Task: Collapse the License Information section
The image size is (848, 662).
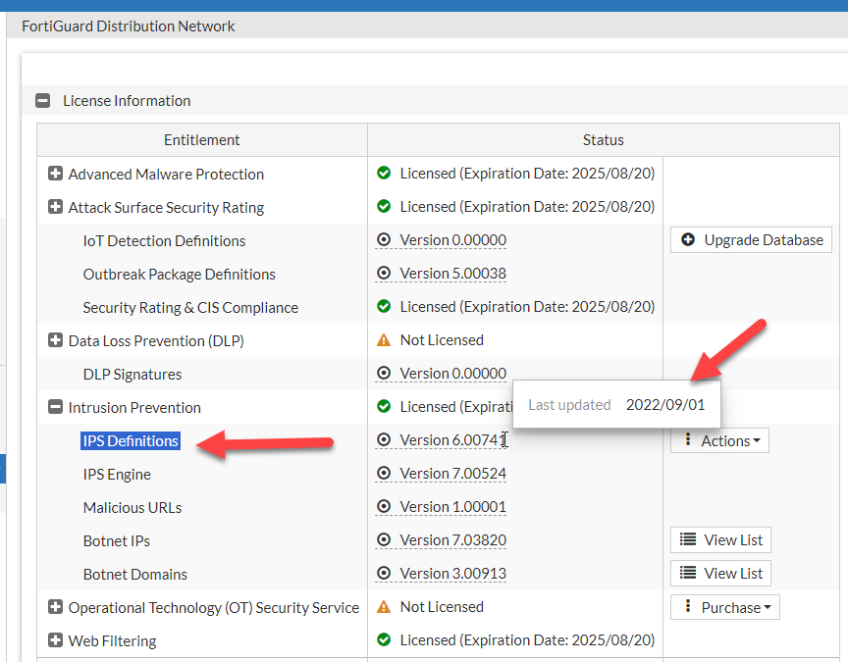Action: coord(43,101)
